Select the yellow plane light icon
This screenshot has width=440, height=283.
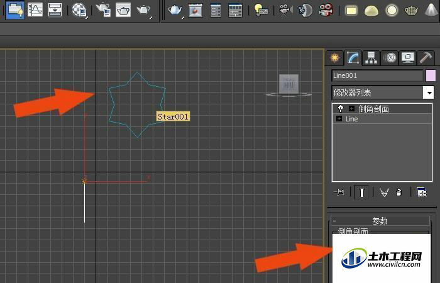pyautogui.click(x=351, y=11)
